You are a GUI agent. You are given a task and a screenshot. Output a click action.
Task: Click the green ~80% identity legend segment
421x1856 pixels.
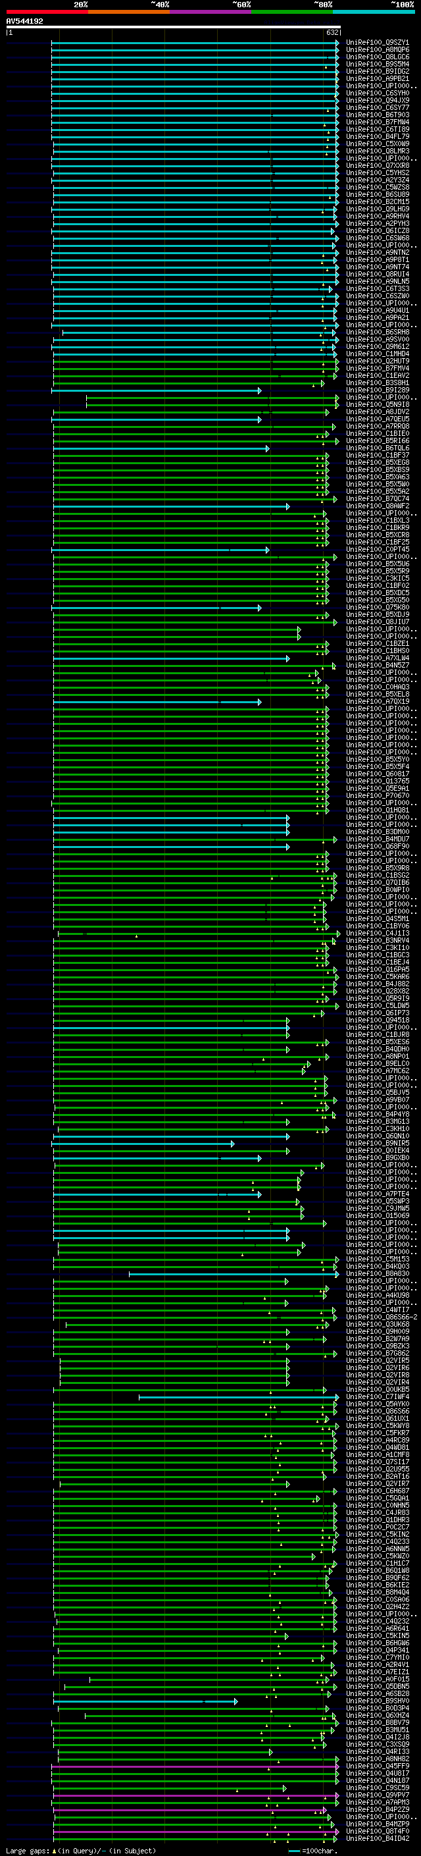[x=291, y=12]
